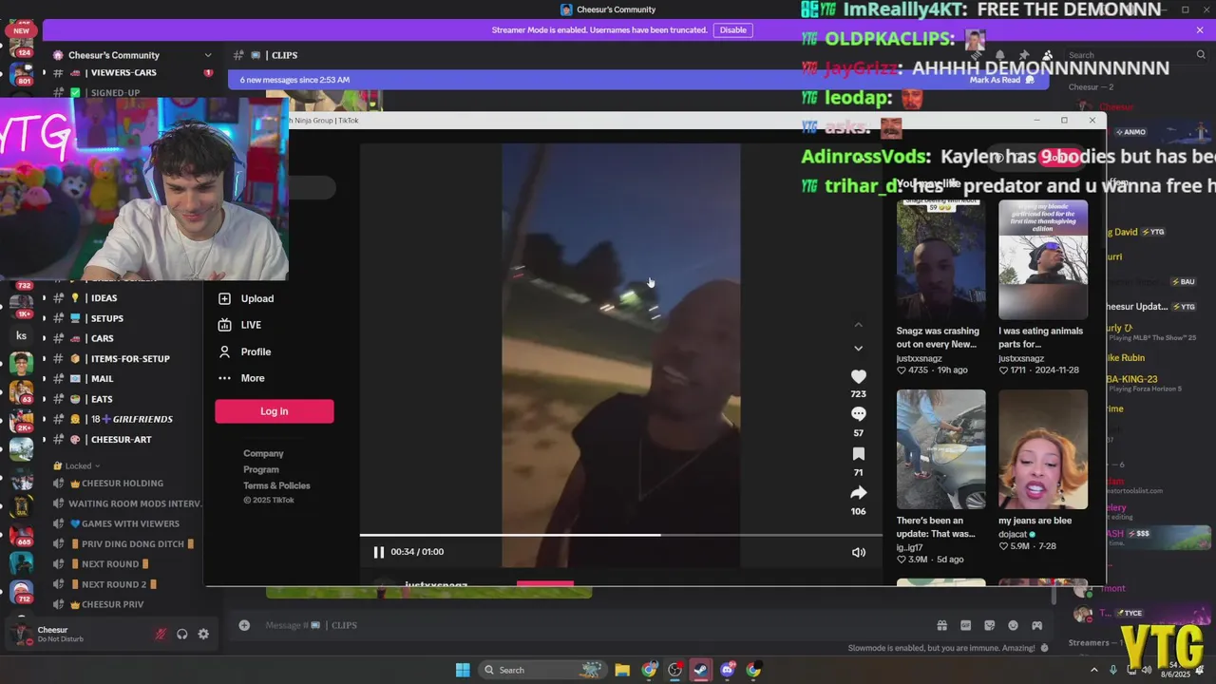Expand Cheesur's Community server dropdown
The height and width of the screenshot is (684, 1216).
tap(208, 55)
